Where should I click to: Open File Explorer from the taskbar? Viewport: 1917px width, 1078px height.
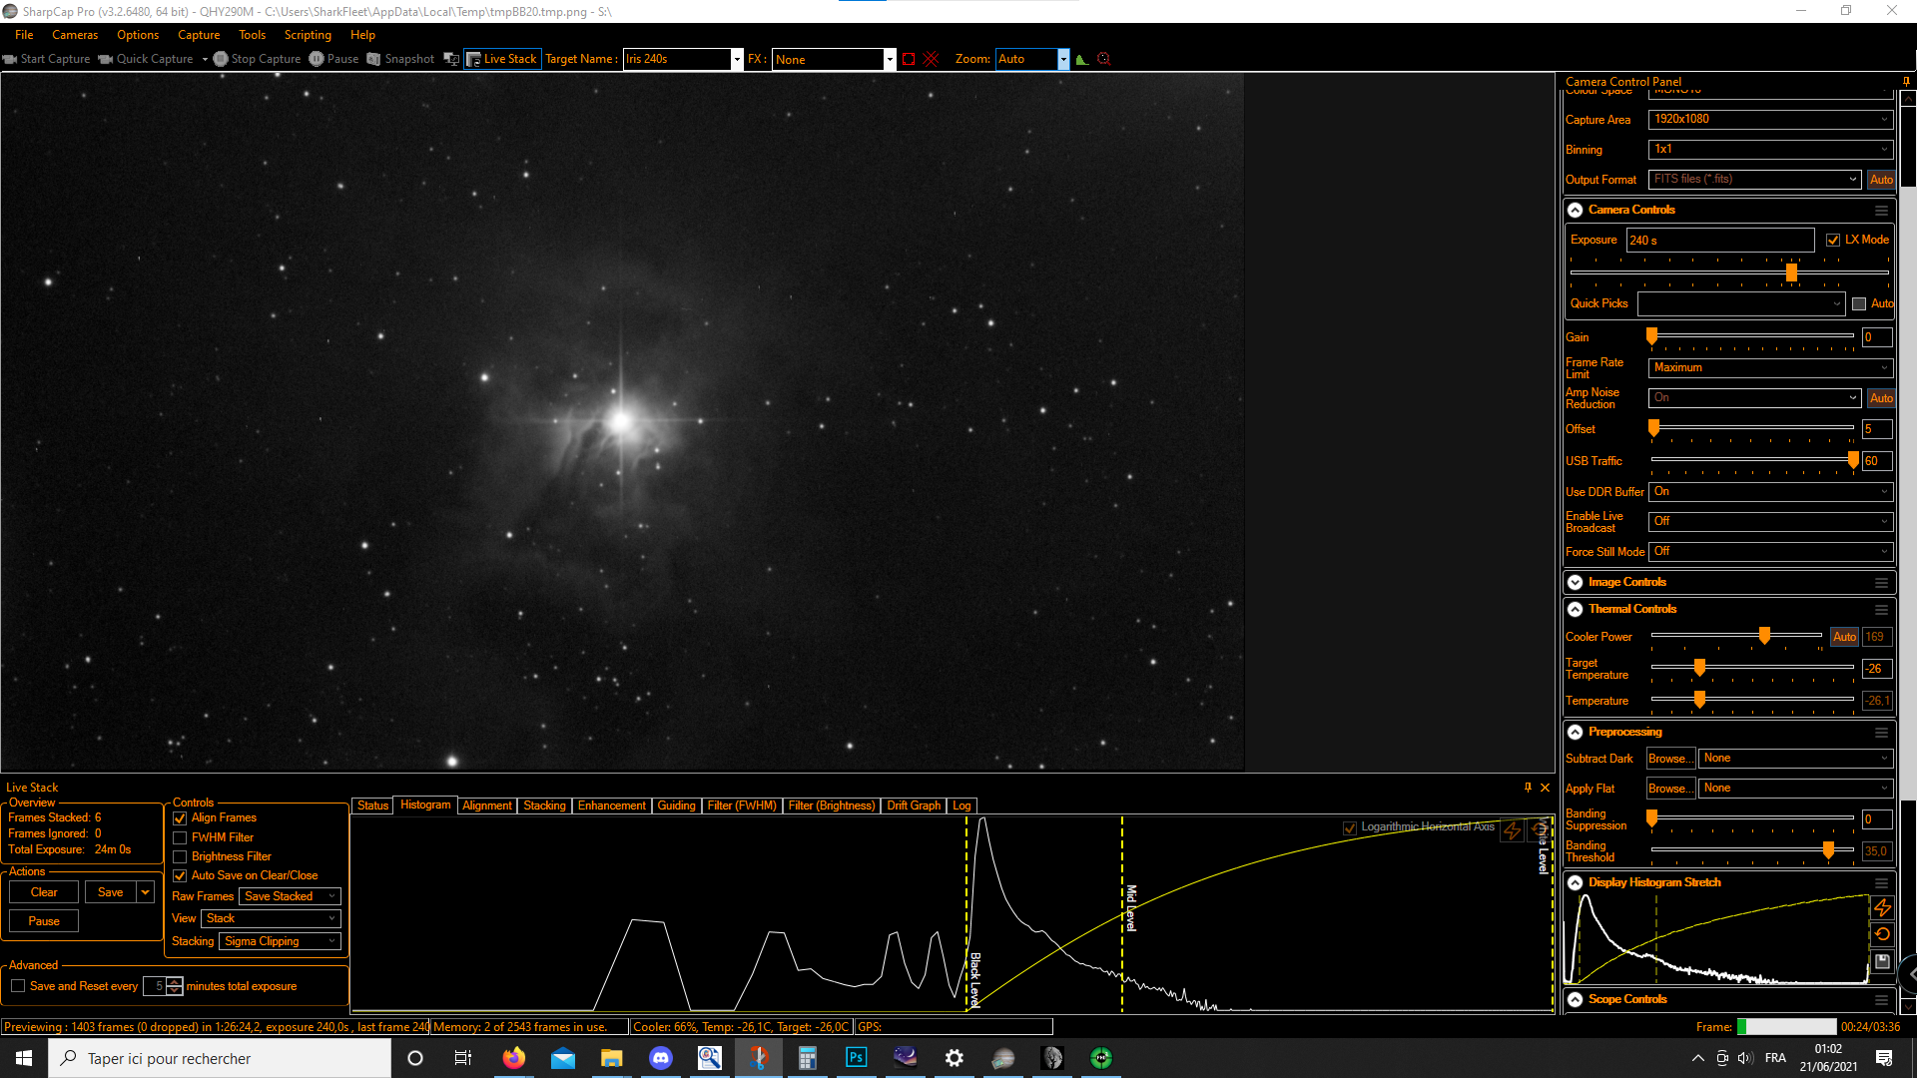pyautogui.click(x=612, y=1058)
